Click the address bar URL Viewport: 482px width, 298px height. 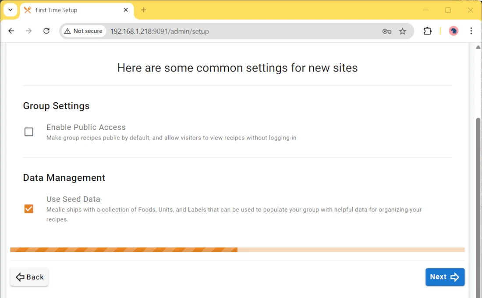pos(159,31)
